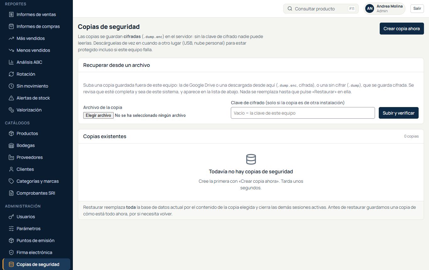Click the Parámetros sliders icon
Screen dimensions: 429x270
point(11,229)
